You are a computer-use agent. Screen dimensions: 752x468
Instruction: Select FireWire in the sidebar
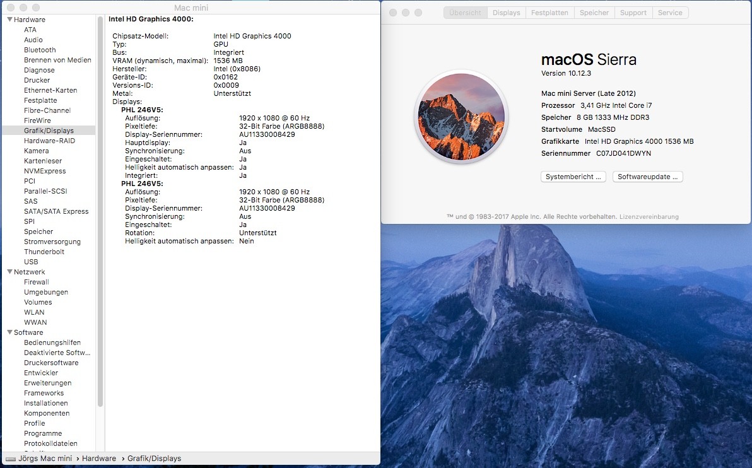37,120
